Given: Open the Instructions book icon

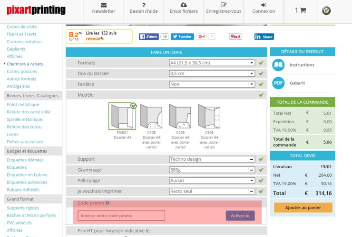Looking at the screenshot, I should [x=278, y=65].
